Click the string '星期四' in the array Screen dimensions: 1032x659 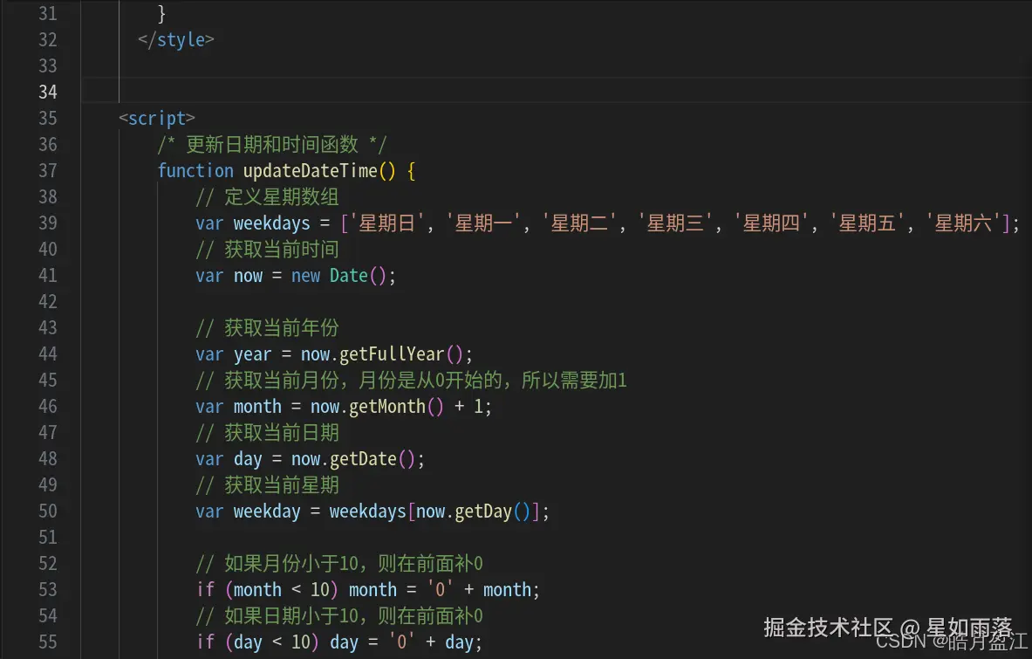click(771, 223)
